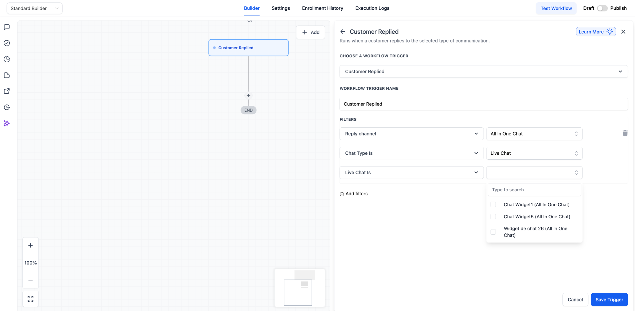Click the fit-to-screen expand icon
The image size is (635, 311).
pos(30,299)
